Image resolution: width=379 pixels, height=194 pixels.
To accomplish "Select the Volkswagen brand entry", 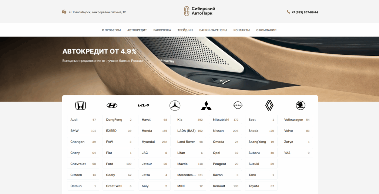I will point(297,120).
